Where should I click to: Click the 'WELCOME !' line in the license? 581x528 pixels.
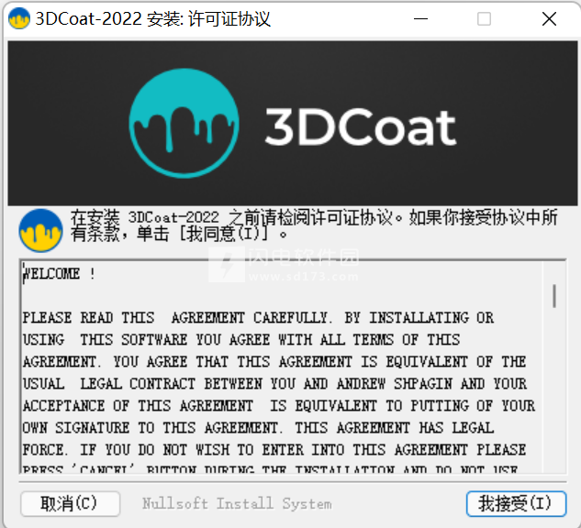pos(59,274)
